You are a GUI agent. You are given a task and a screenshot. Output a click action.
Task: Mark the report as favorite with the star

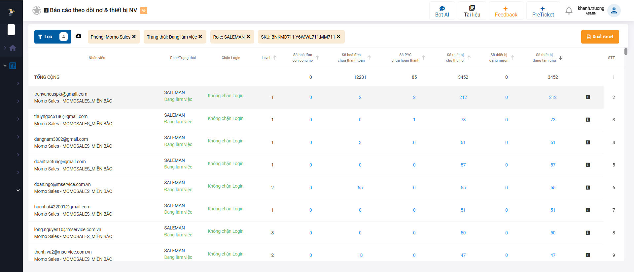click(x=37, y=10)
